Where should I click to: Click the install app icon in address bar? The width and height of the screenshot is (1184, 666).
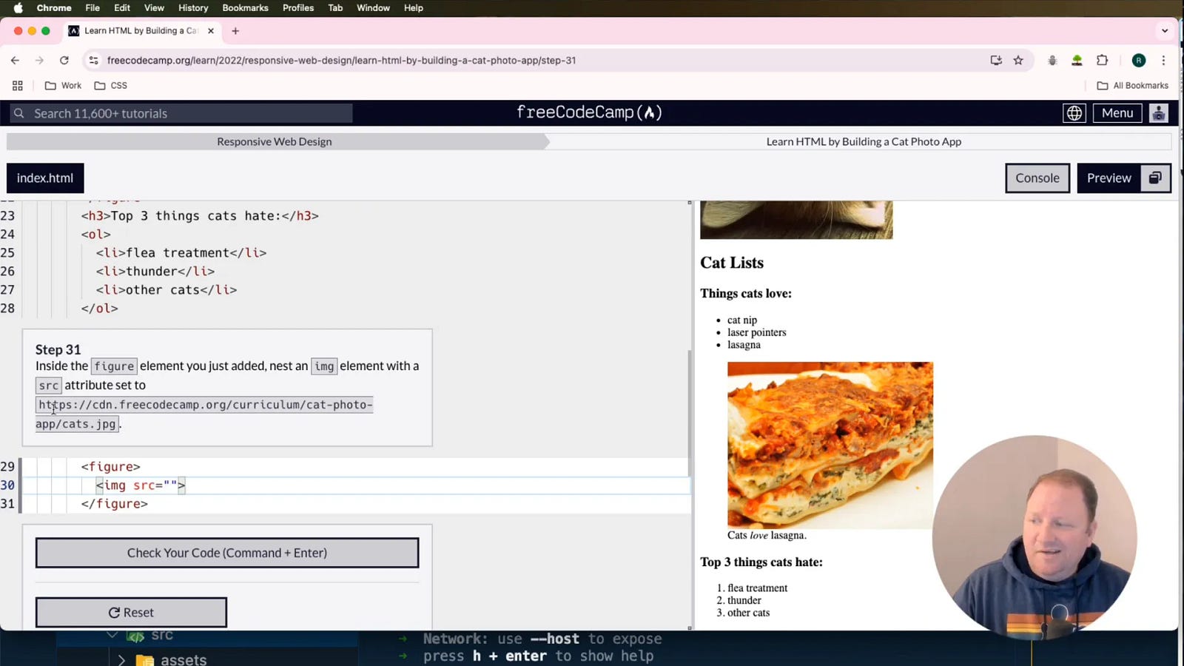point(996,61)
